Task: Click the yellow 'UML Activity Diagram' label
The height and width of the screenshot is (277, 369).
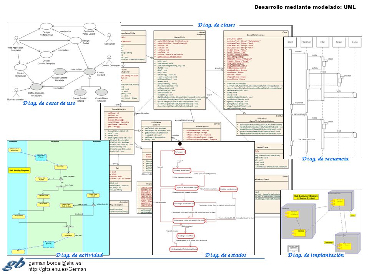Action: pos(19,170)
